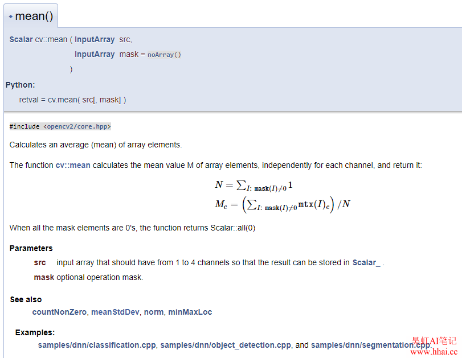Open the opencv2/core.hpp include link
Viewport: 462px width, 358px height.
[x=77, y=126]
